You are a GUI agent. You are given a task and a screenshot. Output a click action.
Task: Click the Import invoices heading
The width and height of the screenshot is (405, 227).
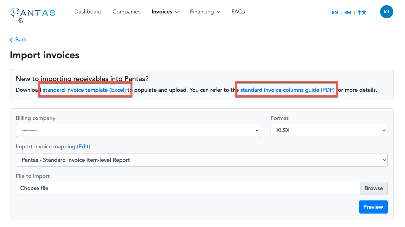(x=45, y=55)
